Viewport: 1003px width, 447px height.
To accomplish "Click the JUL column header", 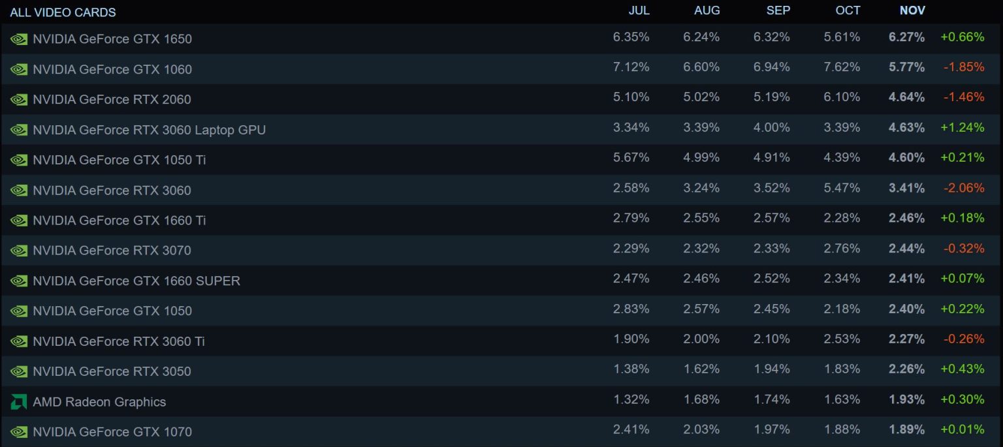I will point(639,10).
